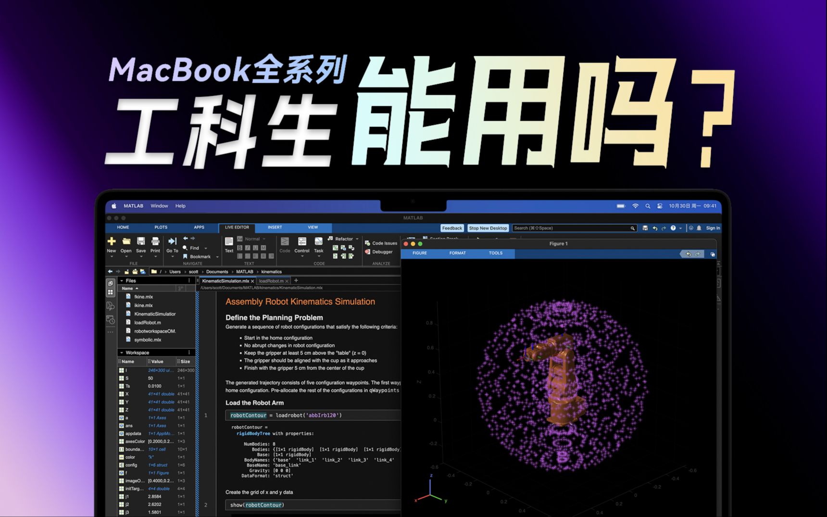Screen dimensions: 827x517
Task: Insert a Text section with Text icon
Action: click(x=229, y=241)
